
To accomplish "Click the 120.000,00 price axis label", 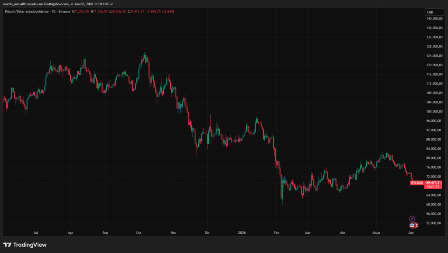I will point(434,65).
